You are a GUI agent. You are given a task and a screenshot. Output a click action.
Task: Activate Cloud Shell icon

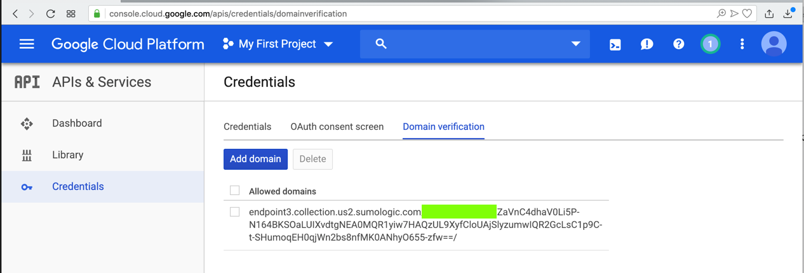pyautogui.click(x=615, y=44)
